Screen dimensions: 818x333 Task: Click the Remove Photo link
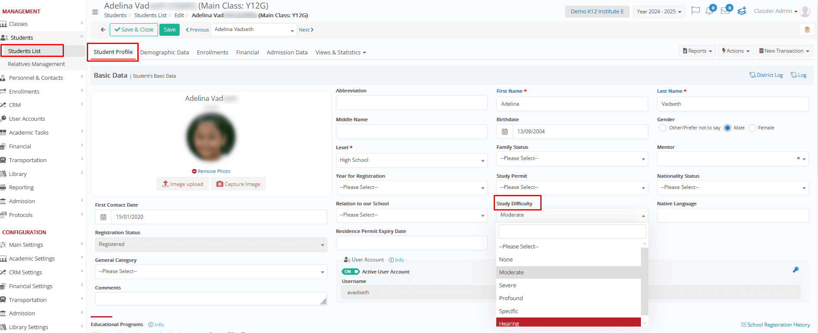[x=211, y=171]
